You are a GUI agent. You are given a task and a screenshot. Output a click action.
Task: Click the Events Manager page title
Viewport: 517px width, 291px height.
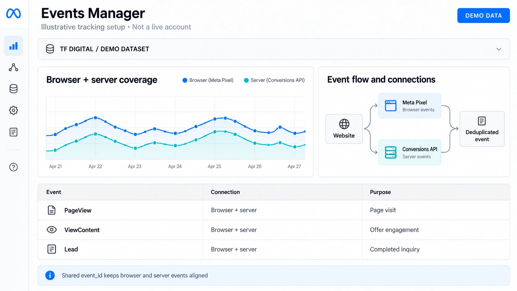(93, 13)
